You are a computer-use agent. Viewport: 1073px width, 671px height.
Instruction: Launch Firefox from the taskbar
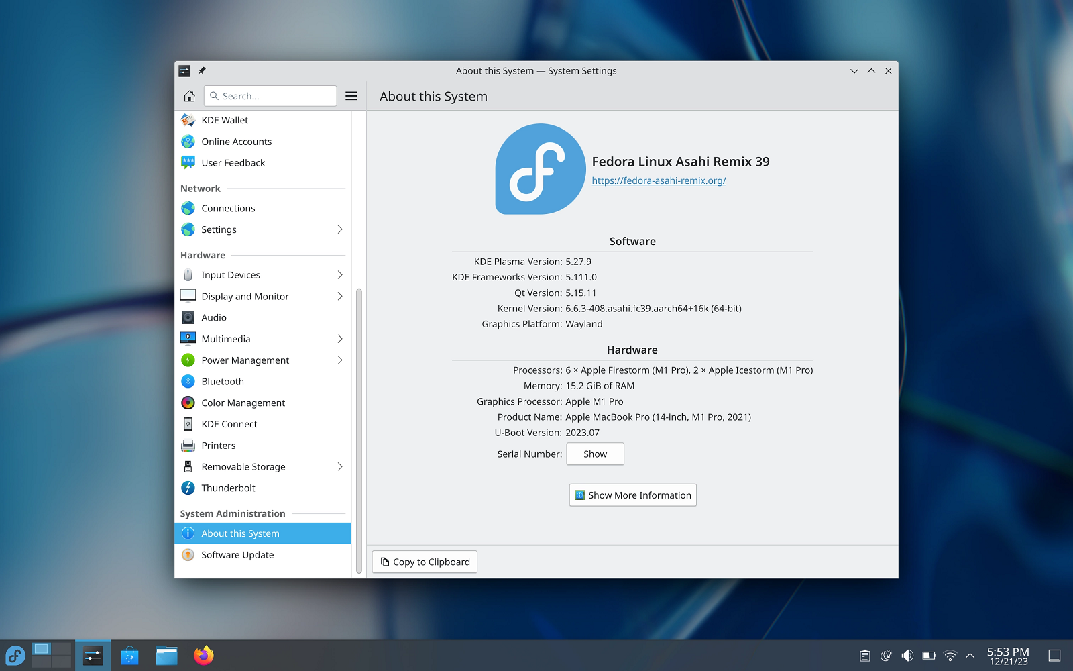[x=204, y=655]
